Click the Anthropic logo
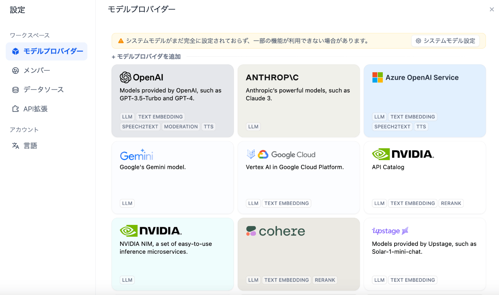The width and height of the screenshot is (499, 295). [x=272, y=78]
